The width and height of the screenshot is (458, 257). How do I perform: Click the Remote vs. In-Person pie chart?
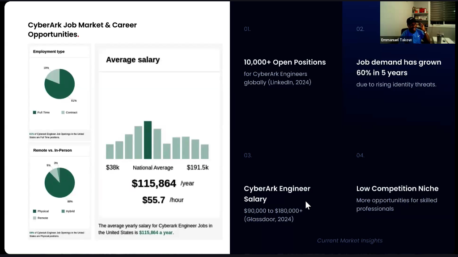point(59,182)
